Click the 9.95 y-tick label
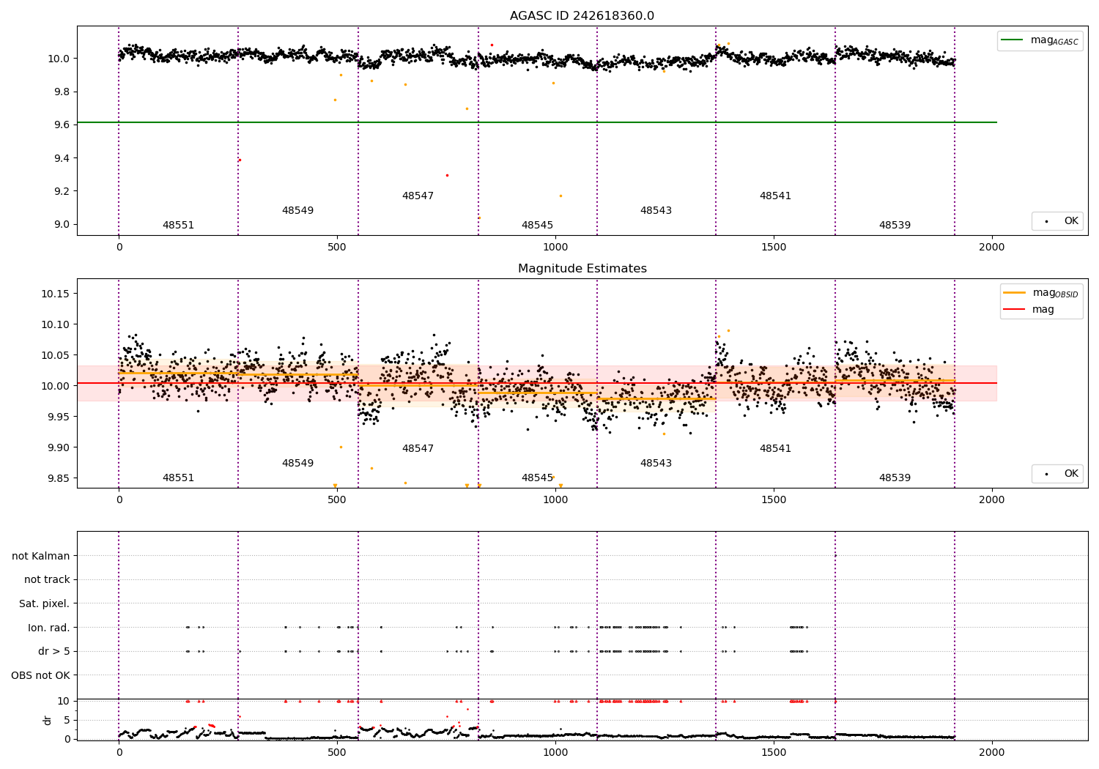 pyautogui.click(x=59, y=417)
